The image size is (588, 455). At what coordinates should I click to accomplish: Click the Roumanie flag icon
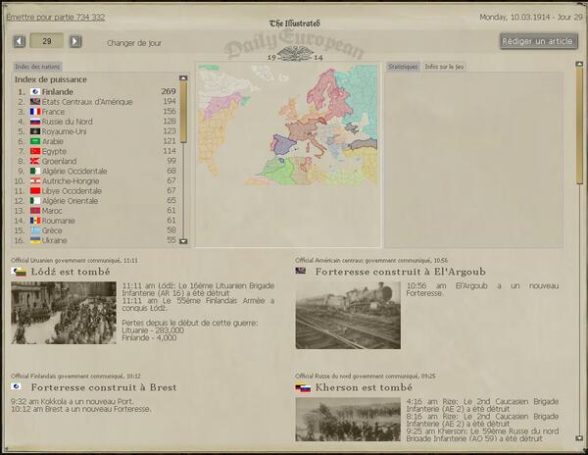[35, 221]
